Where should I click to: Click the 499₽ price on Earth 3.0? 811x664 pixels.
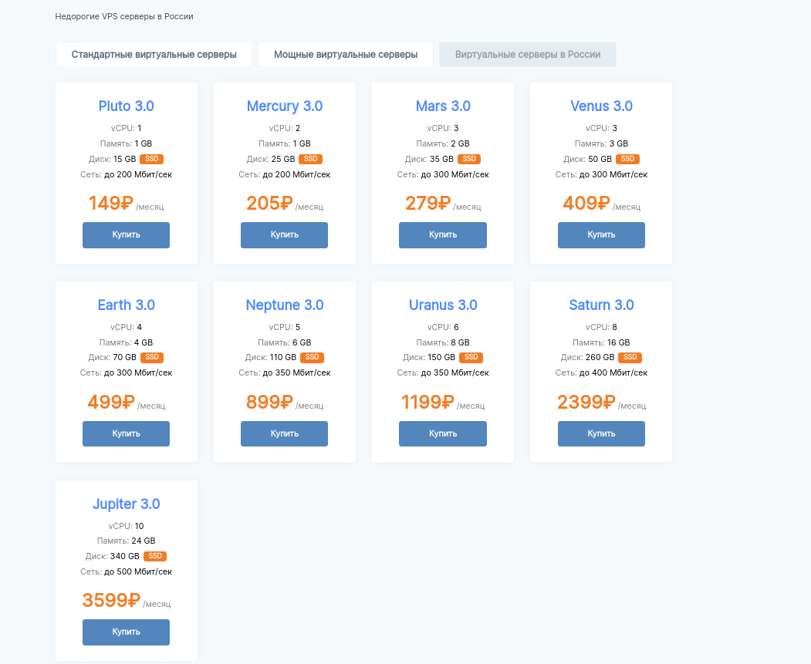[111, 403]
